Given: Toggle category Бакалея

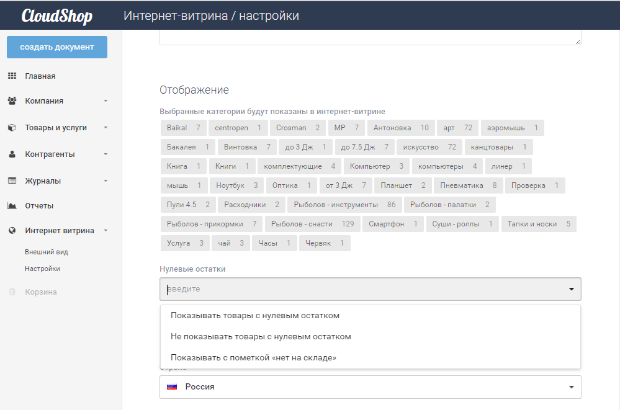Looking at the screenshot, I should pos(188,147).
